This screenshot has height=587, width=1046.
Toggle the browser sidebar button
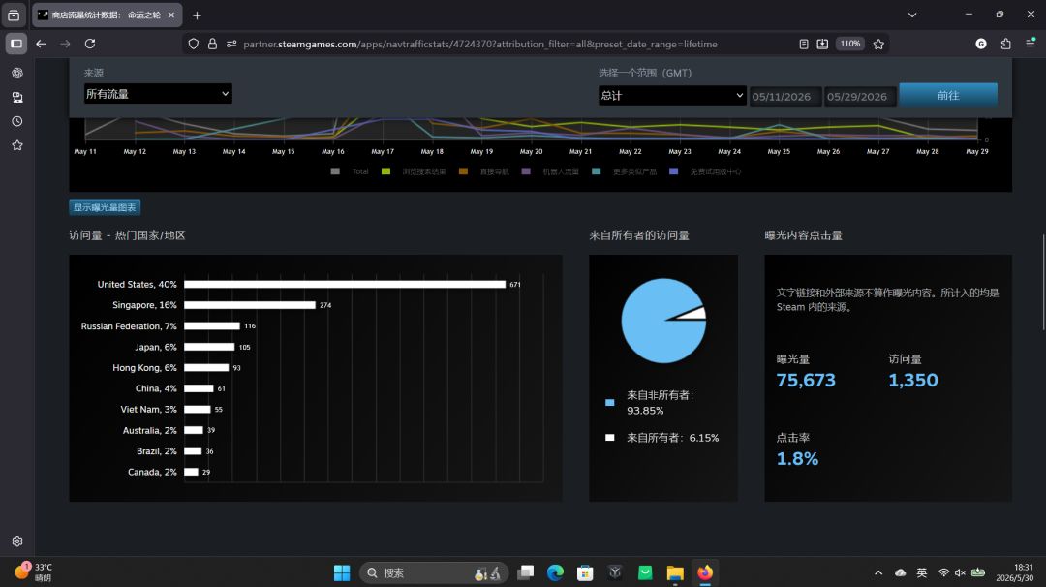pyautogui.click(x=16, y=44)
